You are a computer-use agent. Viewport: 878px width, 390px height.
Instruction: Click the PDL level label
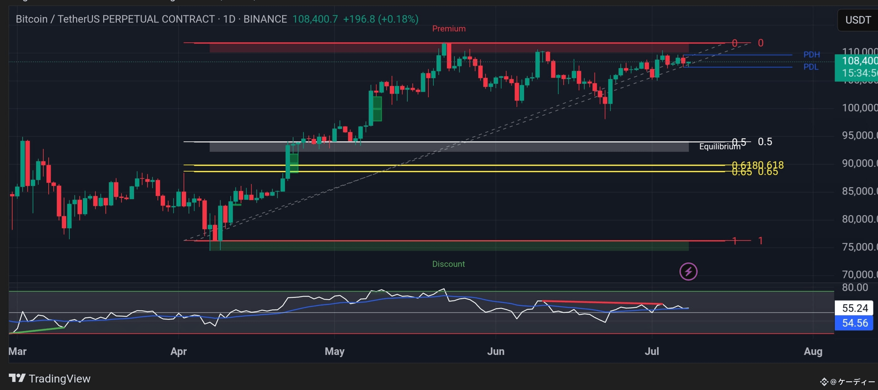point(811,67)
